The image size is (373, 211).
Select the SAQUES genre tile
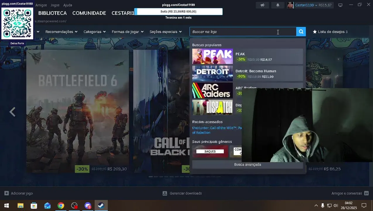[210, 152]
